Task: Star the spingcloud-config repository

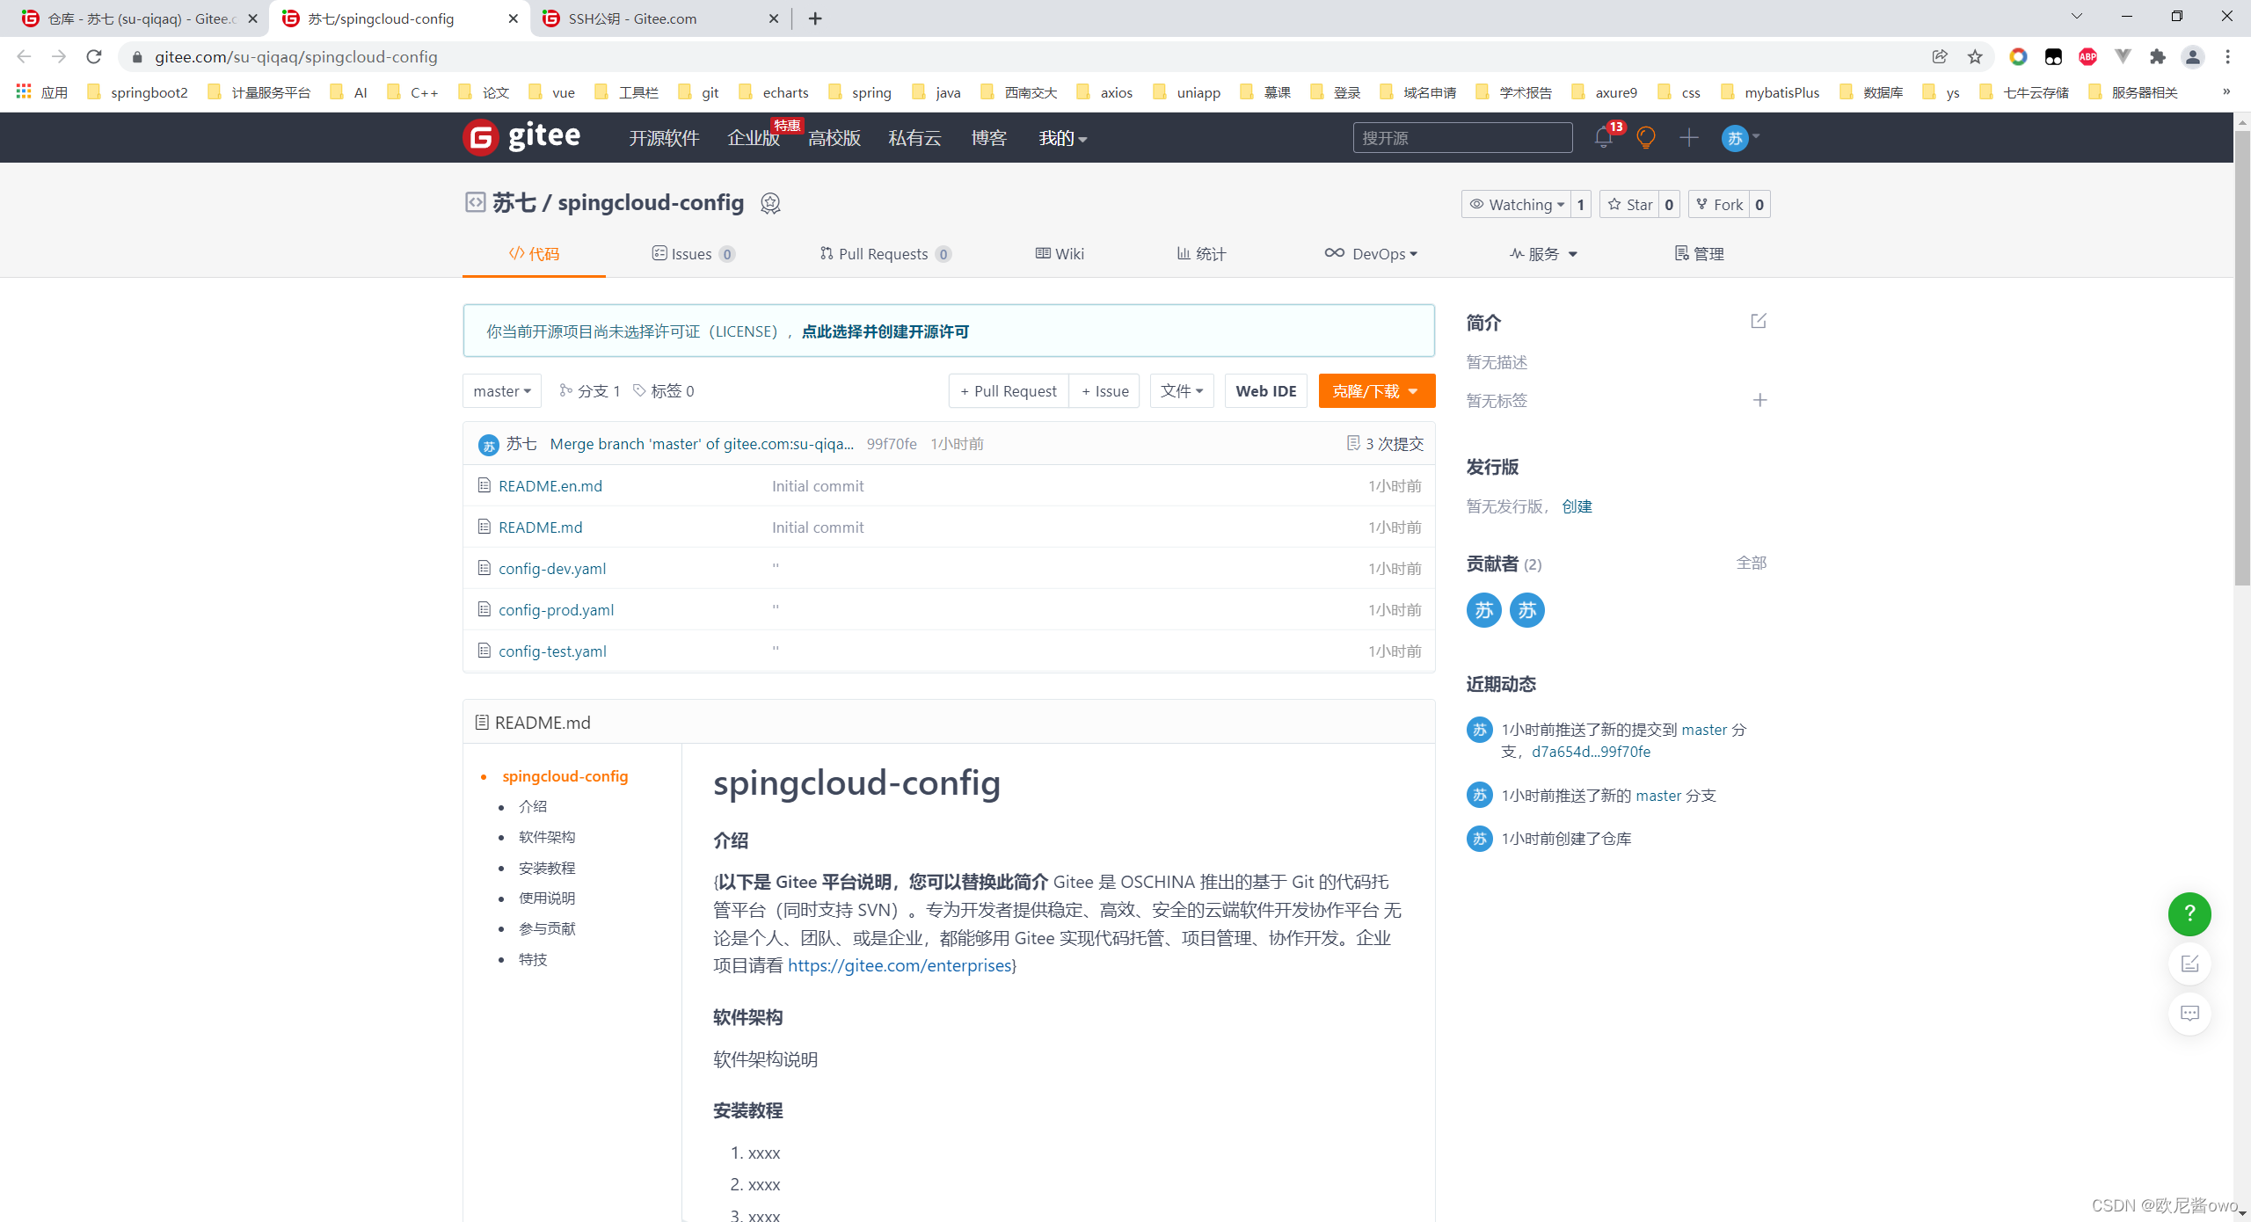Action: [1631, 204]
